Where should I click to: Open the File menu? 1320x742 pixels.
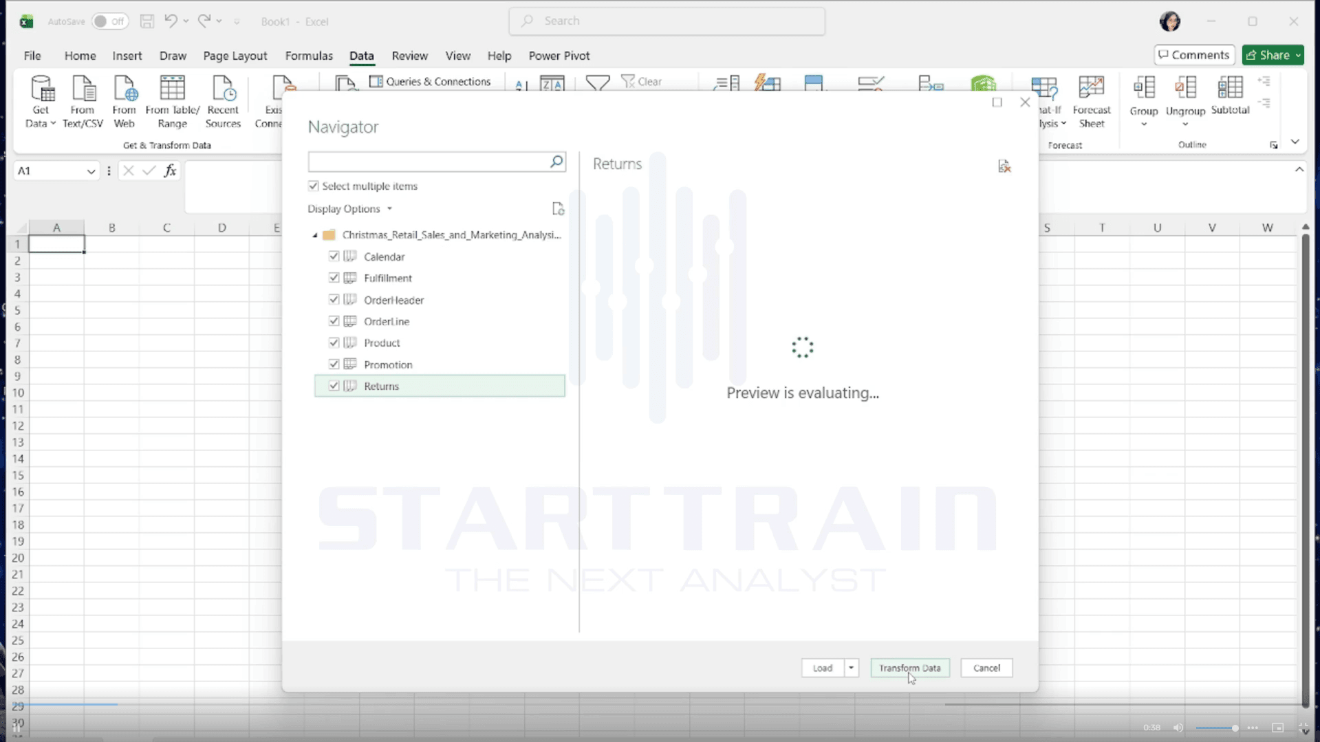point(32,56)
